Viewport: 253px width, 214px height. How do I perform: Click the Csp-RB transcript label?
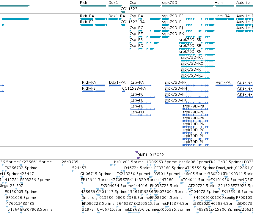136,40
